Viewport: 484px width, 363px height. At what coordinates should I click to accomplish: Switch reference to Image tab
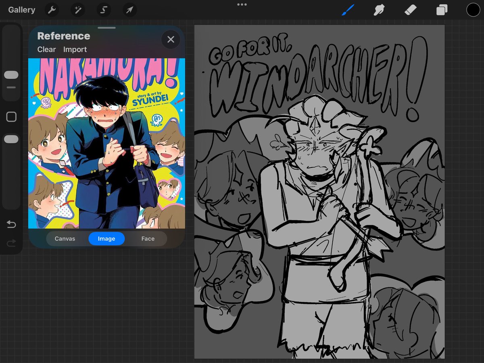coord(106,239)
